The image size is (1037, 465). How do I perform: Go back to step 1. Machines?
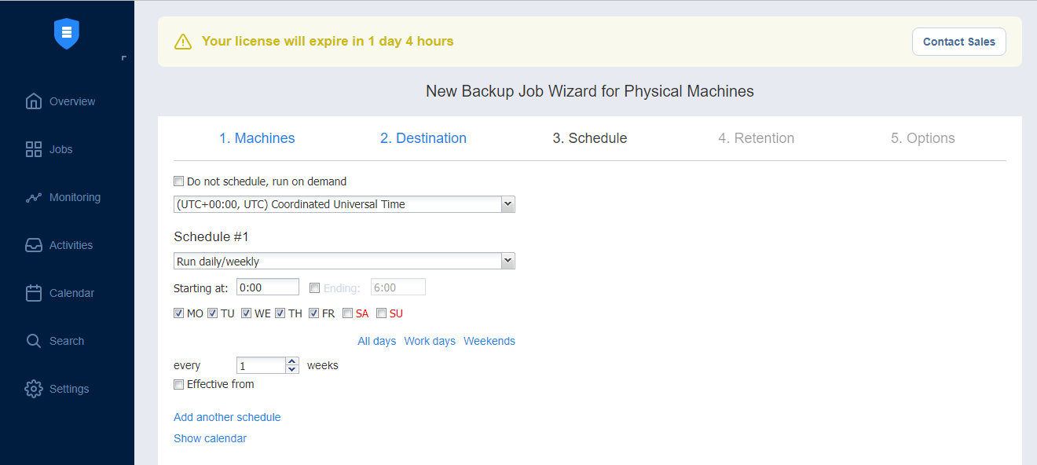(x=257, y=138)
